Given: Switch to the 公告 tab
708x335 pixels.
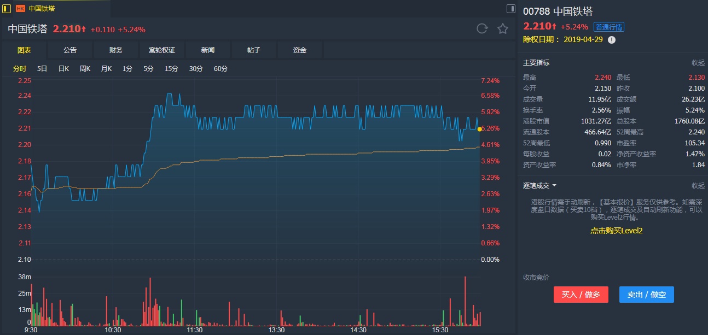Looking at the screenshot, I should click(70, 50).
